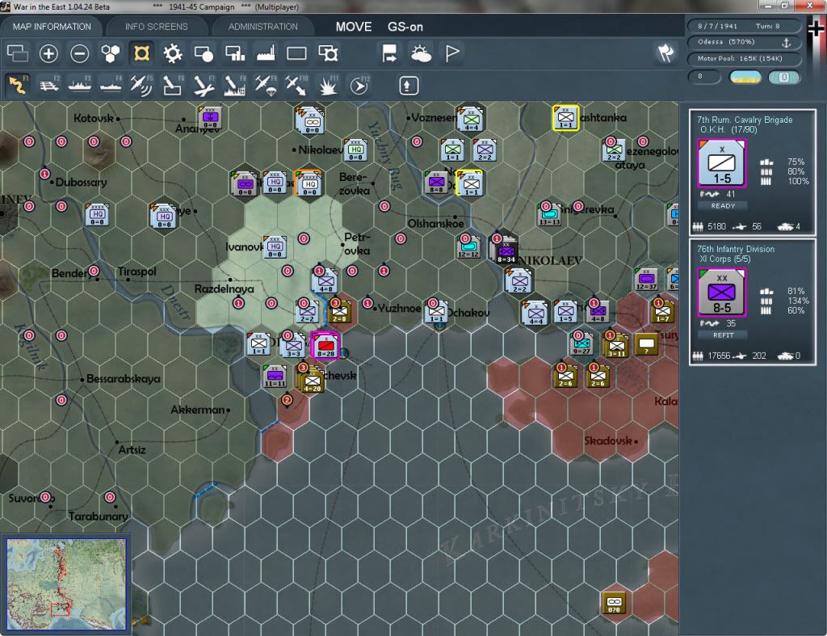Open the ADMINISTRATION tab
The image size is (827, 636).
262,27
